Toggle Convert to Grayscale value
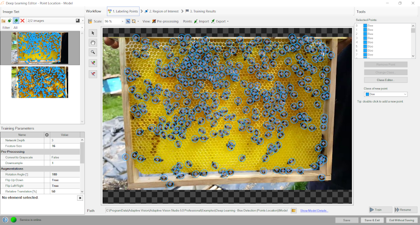The width and height of the screenshot is (420, 225). click(64, 157)
